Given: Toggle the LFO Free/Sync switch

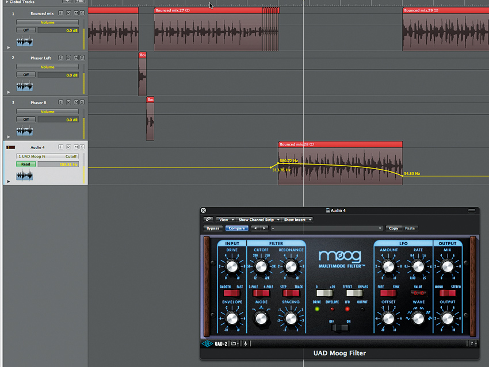Looking at the screenshot, I should pos(388,293).
